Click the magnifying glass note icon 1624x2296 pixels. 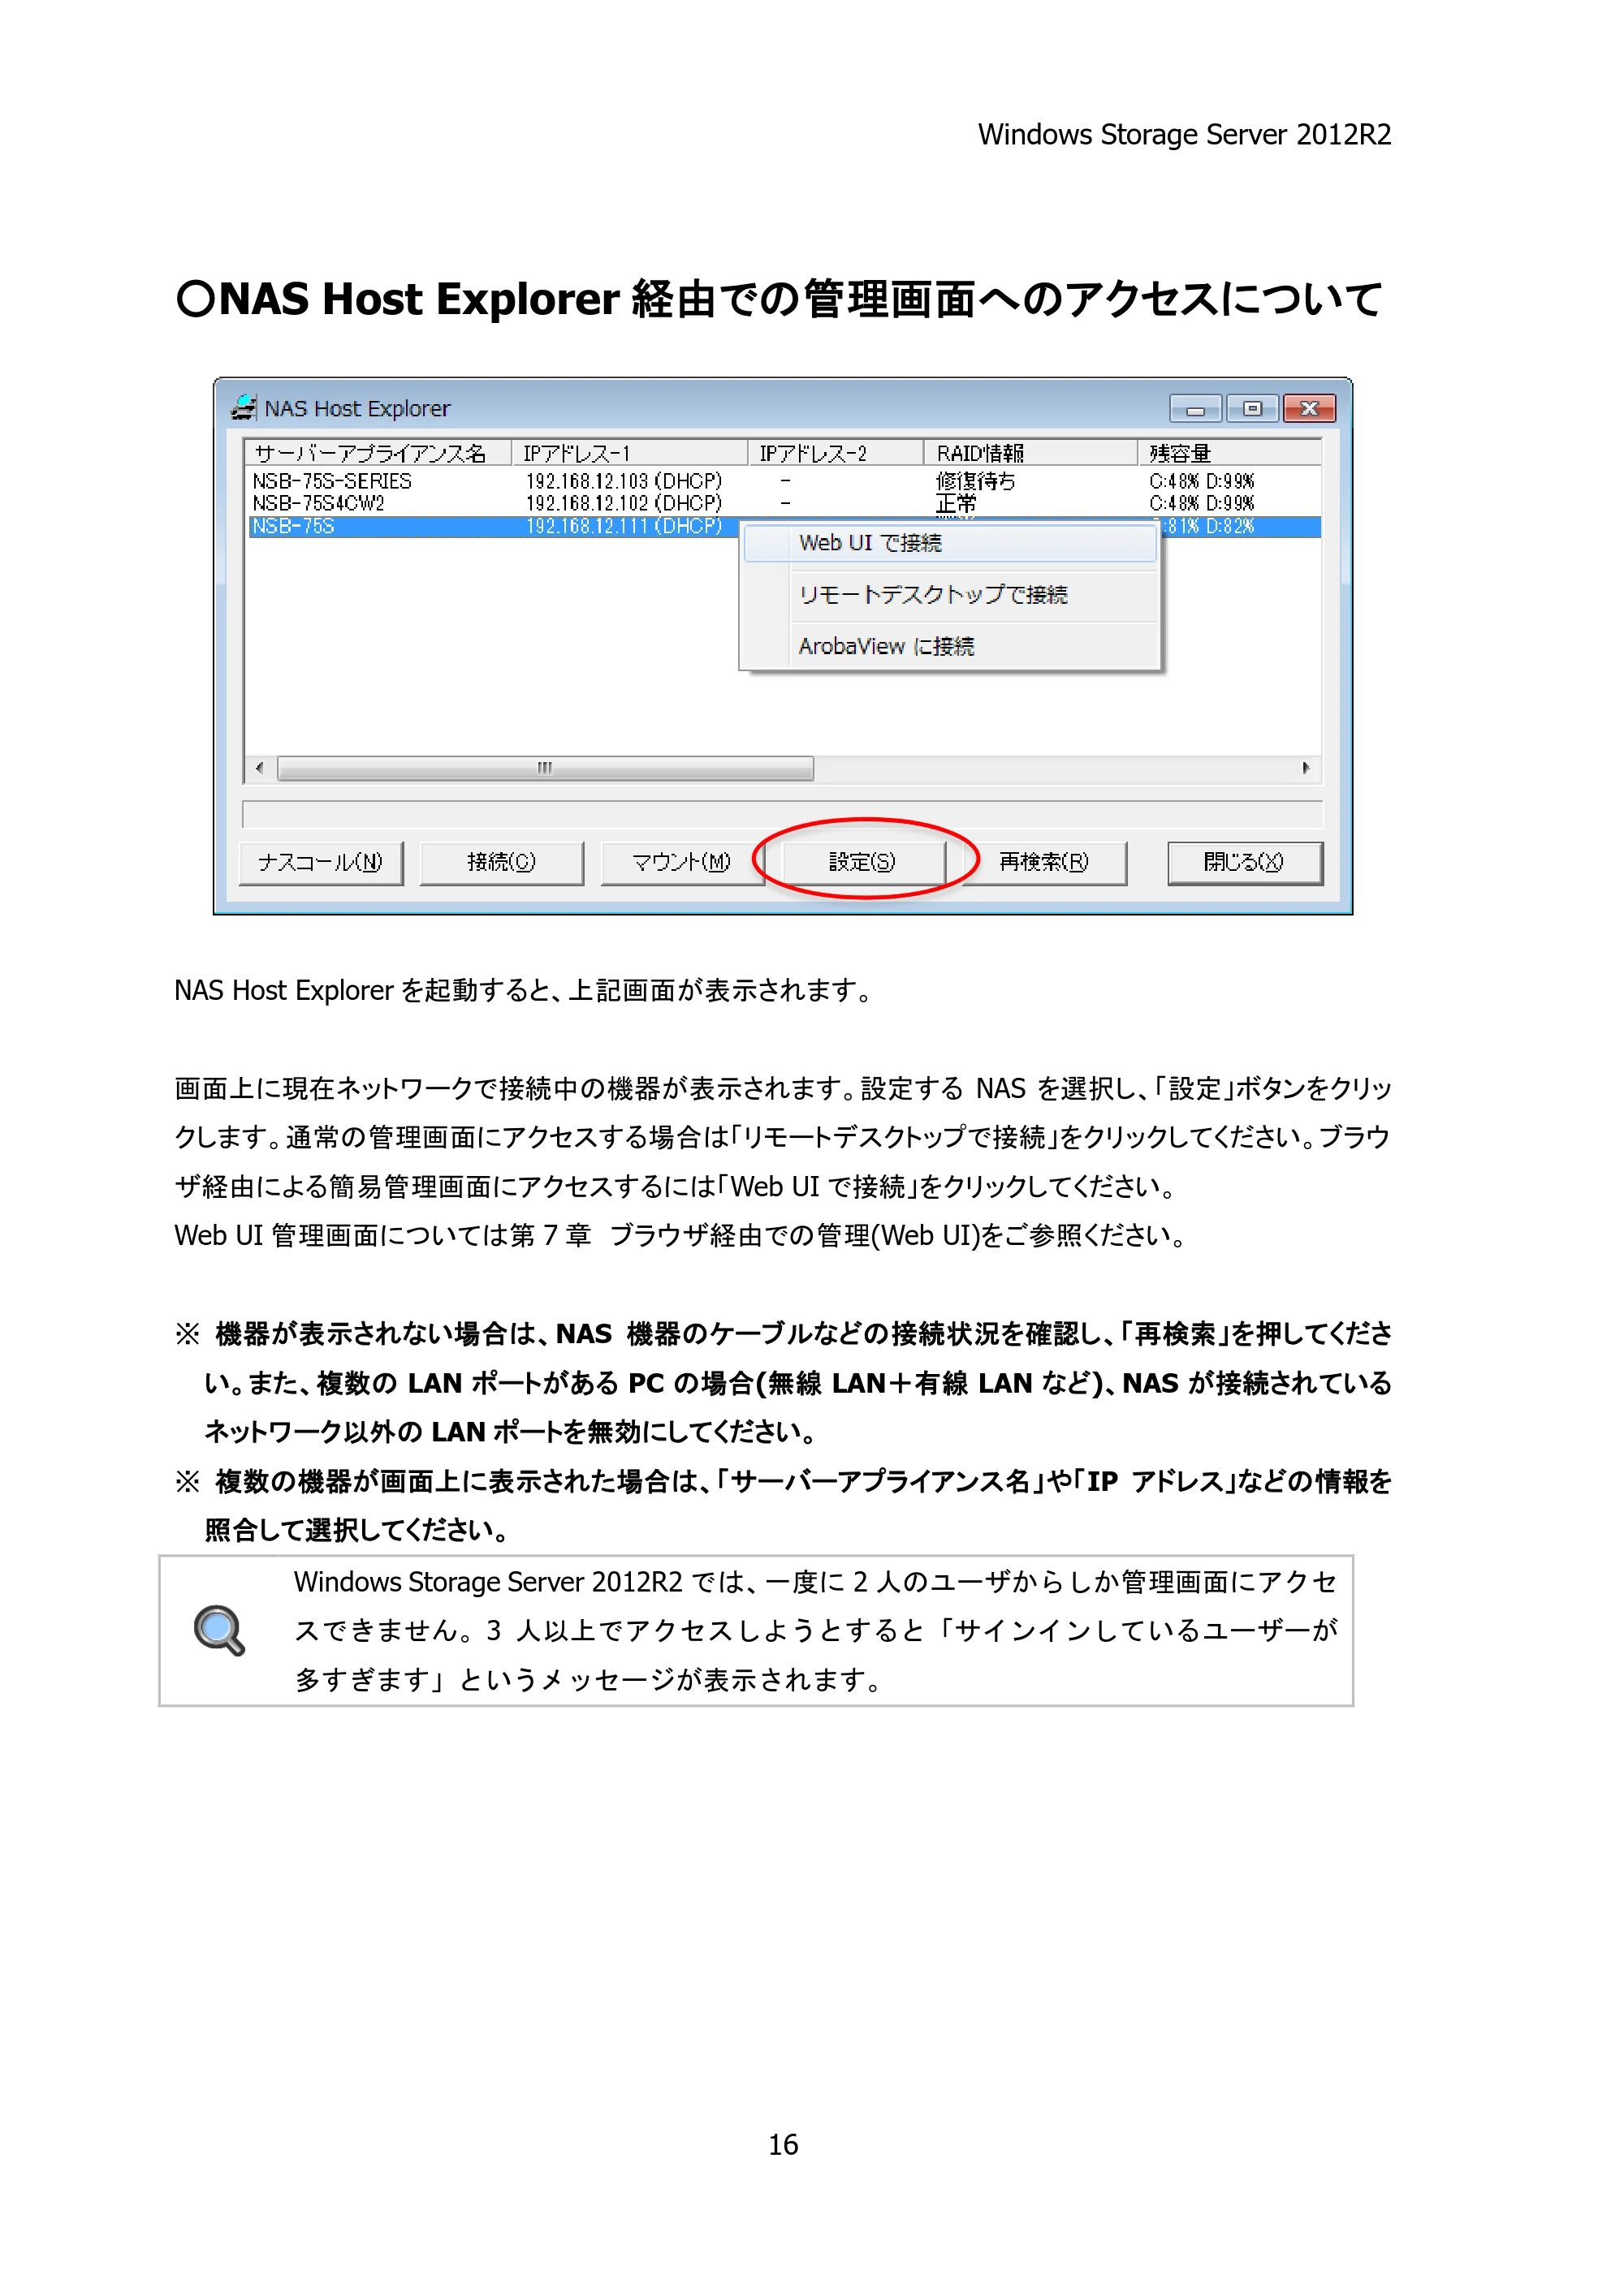tap(220, 1630)
